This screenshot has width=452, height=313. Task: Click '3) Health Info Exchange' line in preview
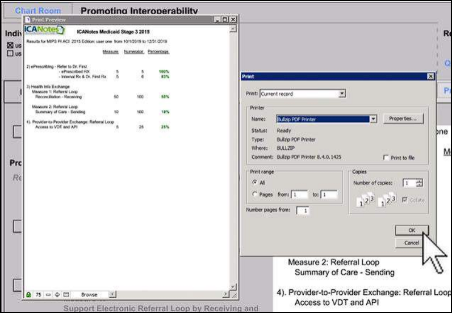pyautogui.click(x=48, y=86)
